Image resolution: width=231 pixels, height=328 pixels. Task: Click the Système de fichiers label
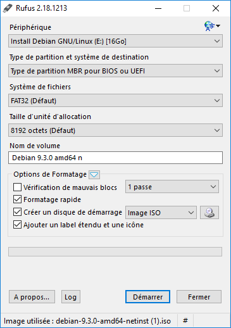tap(40, 87)
